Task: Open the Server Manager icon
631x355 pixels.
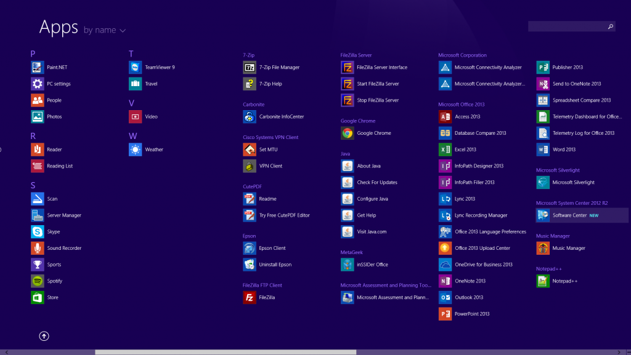Action: [38, 215]
